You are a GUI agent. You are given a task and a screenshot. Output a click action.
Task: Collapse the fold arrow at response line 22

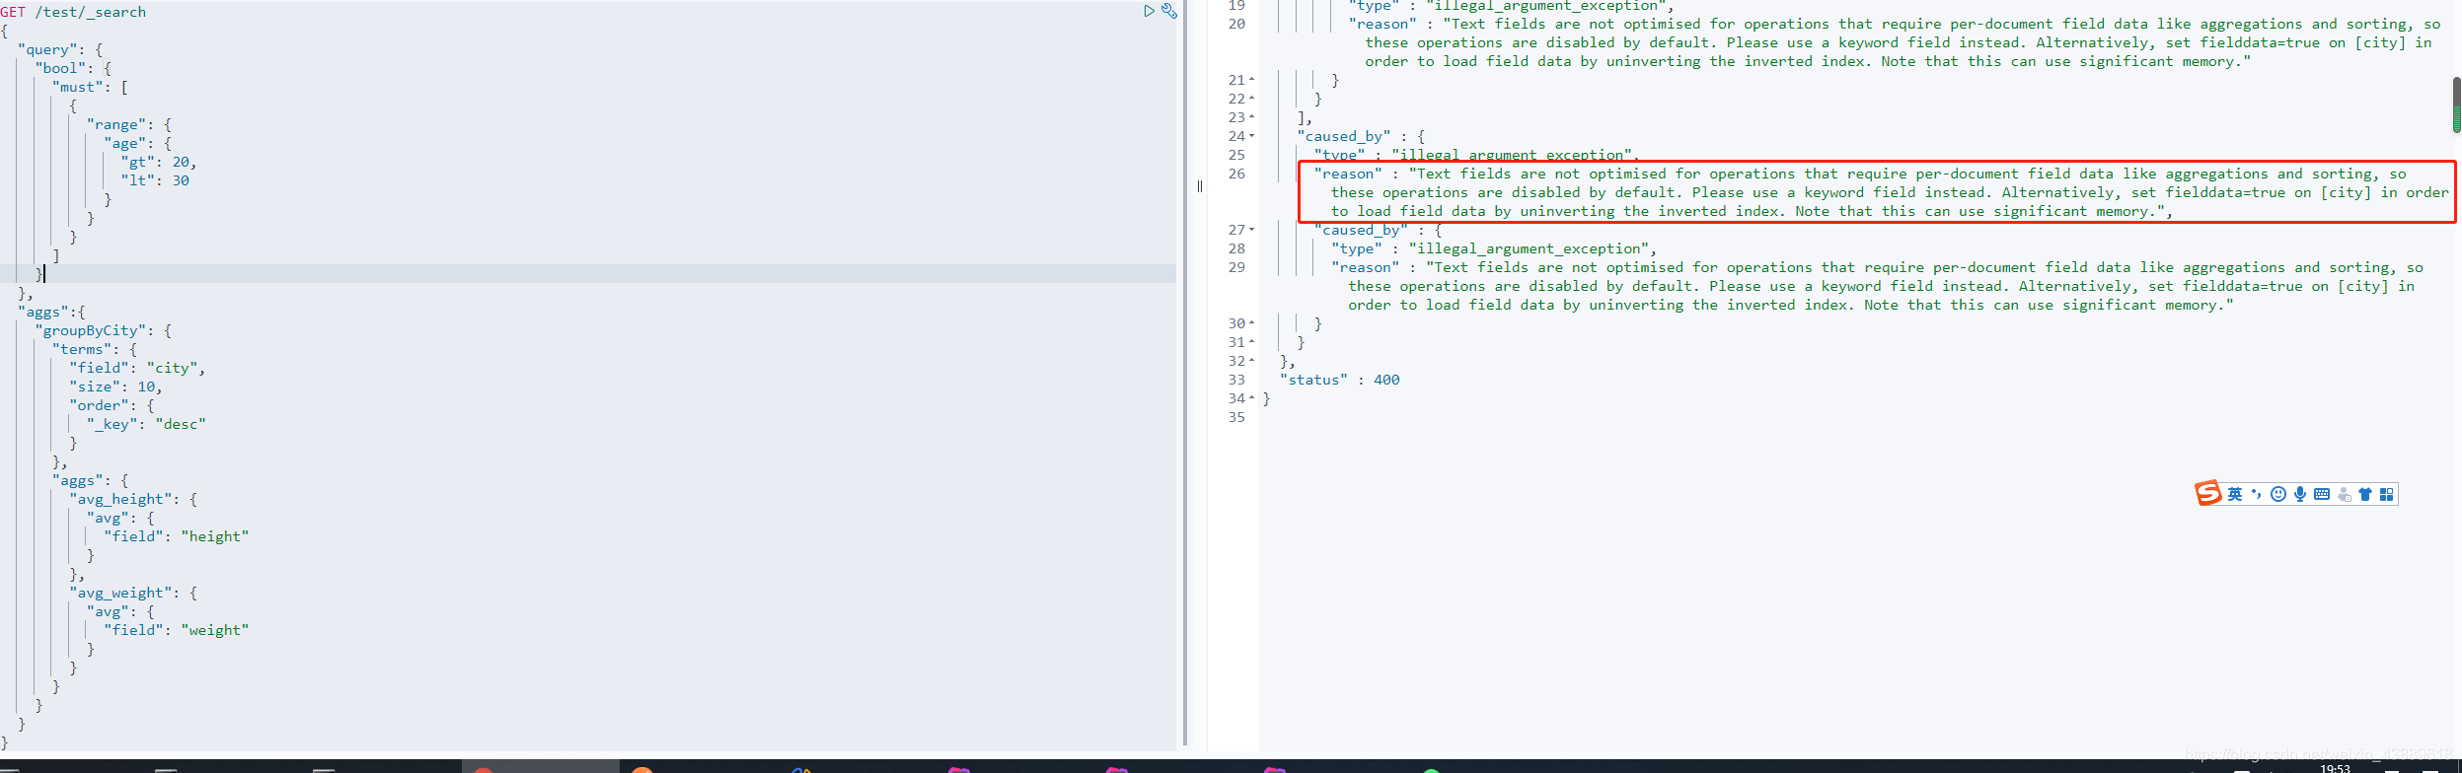pos(1252,99)
